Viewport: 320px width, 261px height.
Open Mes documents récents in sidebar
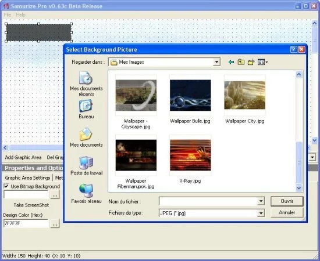pyautogui.click(x=86, y=84)
